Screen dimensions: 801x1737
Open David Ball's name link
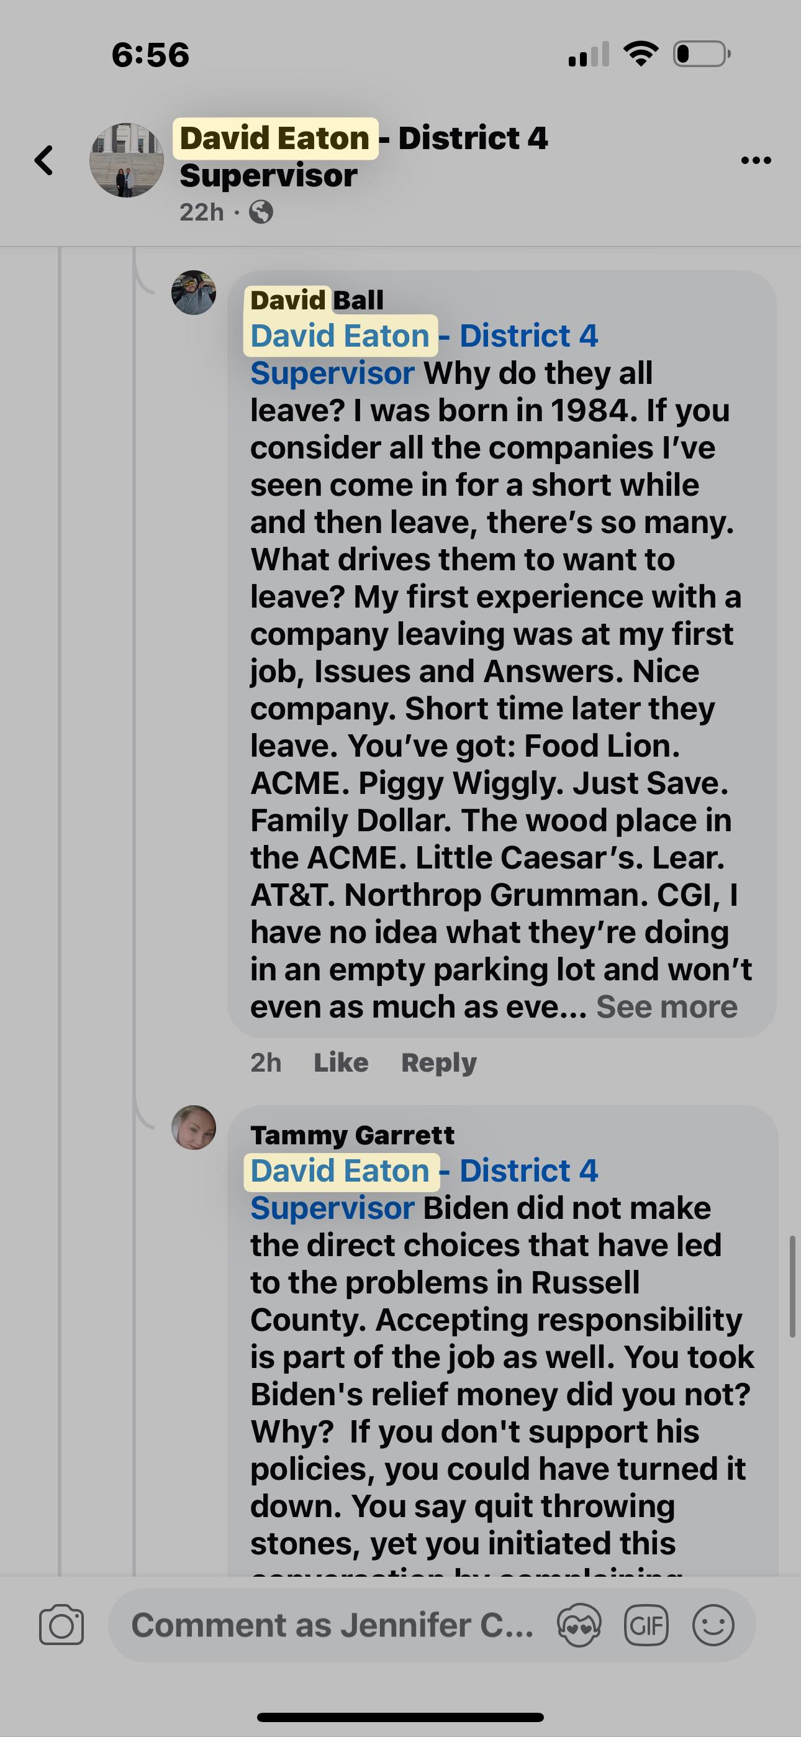pyautogui.click(x=316, y=299)
